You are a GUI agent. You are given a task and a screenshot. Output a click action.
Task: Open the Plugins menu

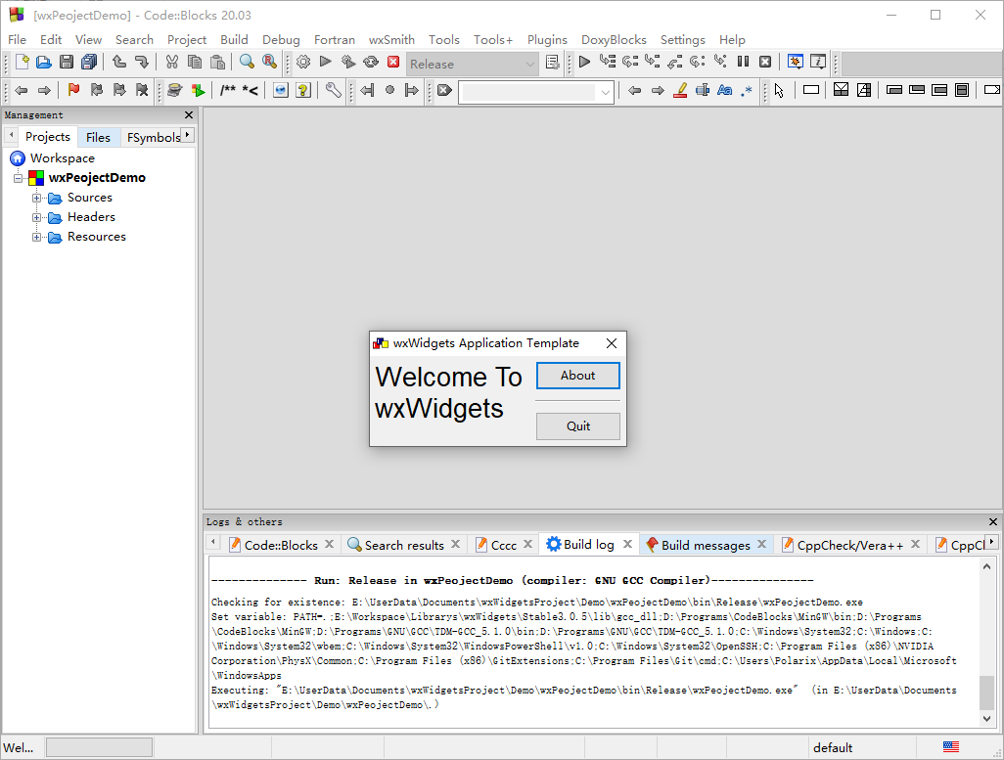coord(547,40)
